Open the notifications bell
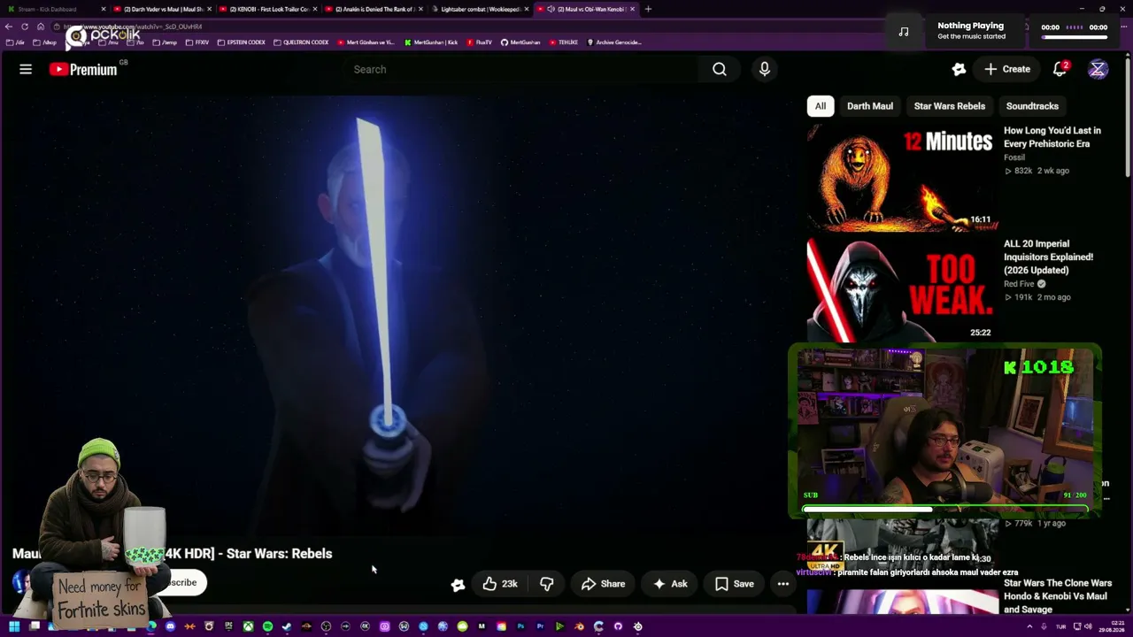 click(x=1060, y=69)
